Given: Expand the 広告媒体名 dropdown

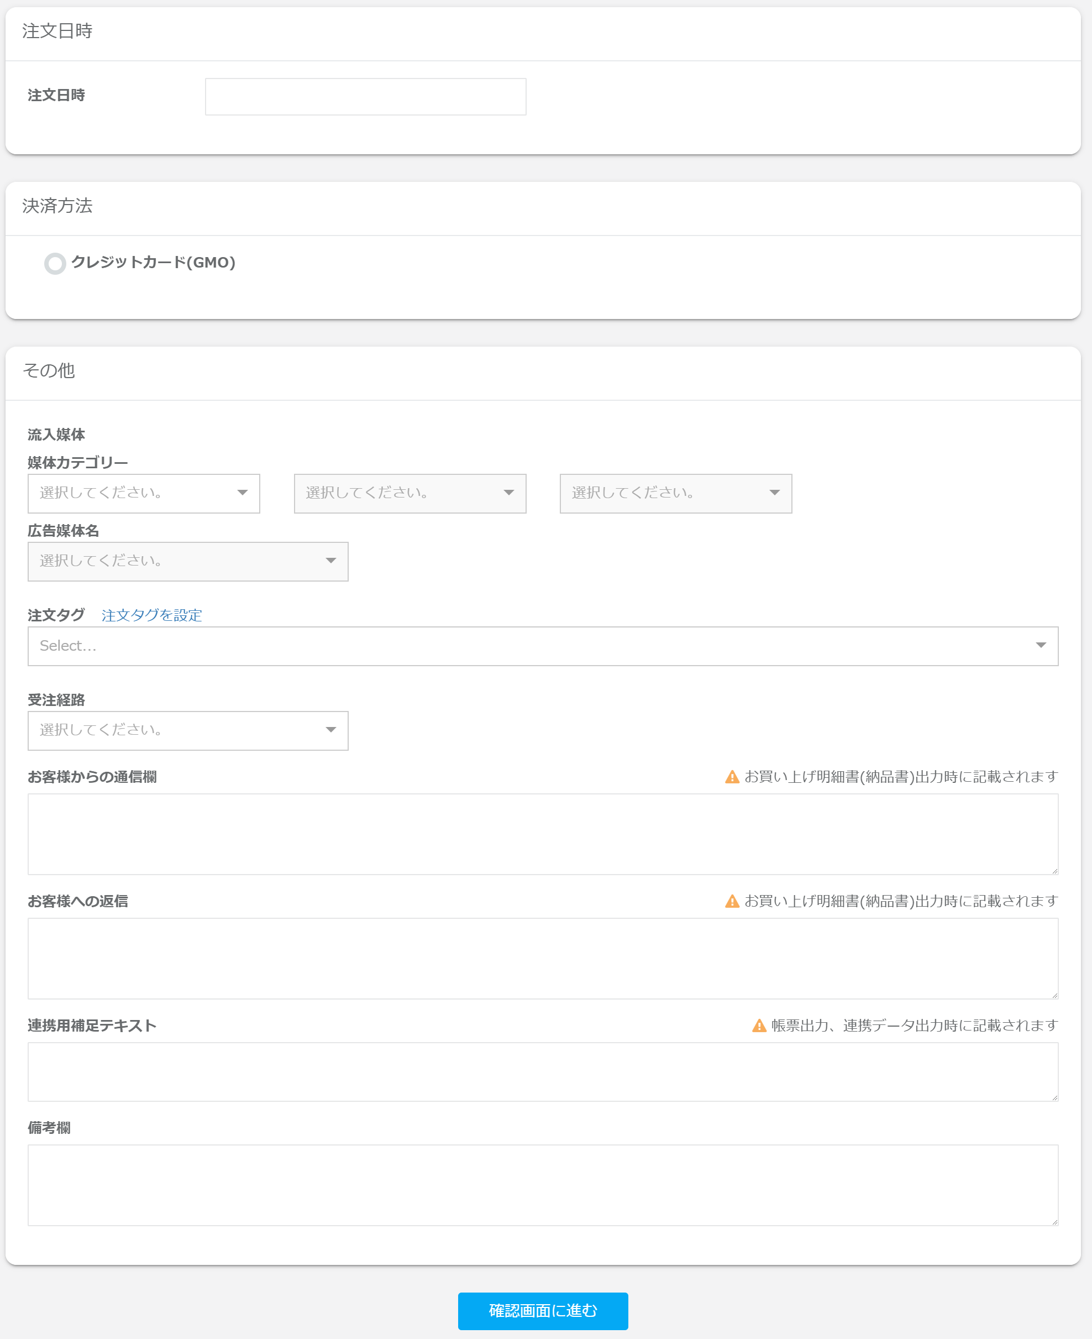Looking at the screenshot, I should (187, 561).
